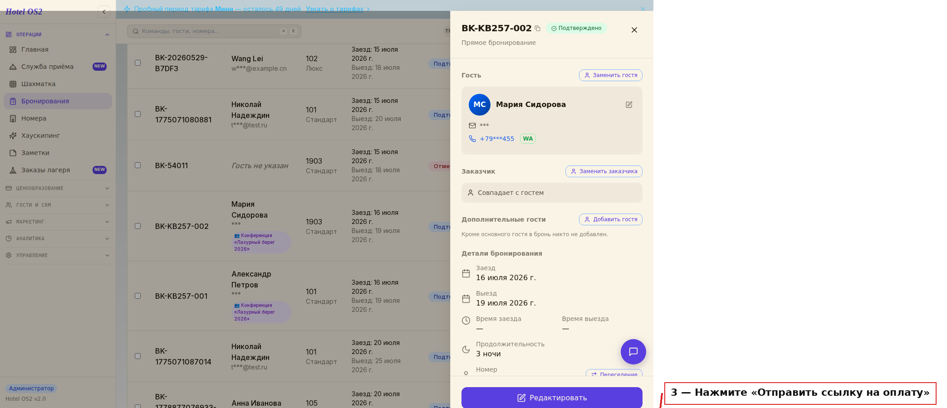Click Заменить гостя button

coord(611,75)
